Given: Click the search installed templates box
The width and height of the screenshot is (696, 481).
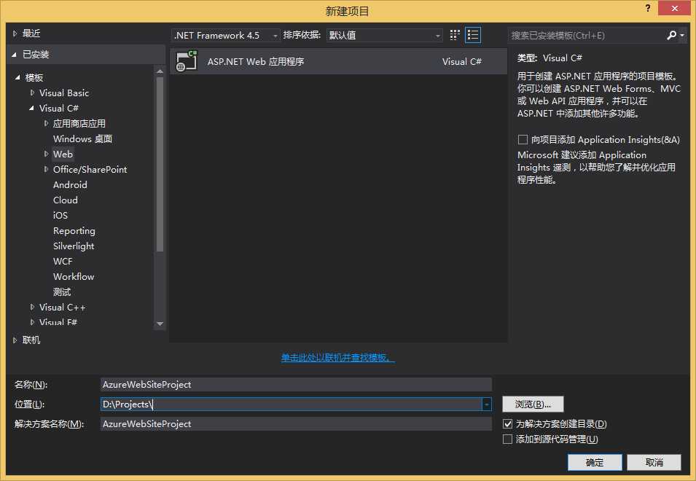Looking at the screenshot, I should coord(586,35).
